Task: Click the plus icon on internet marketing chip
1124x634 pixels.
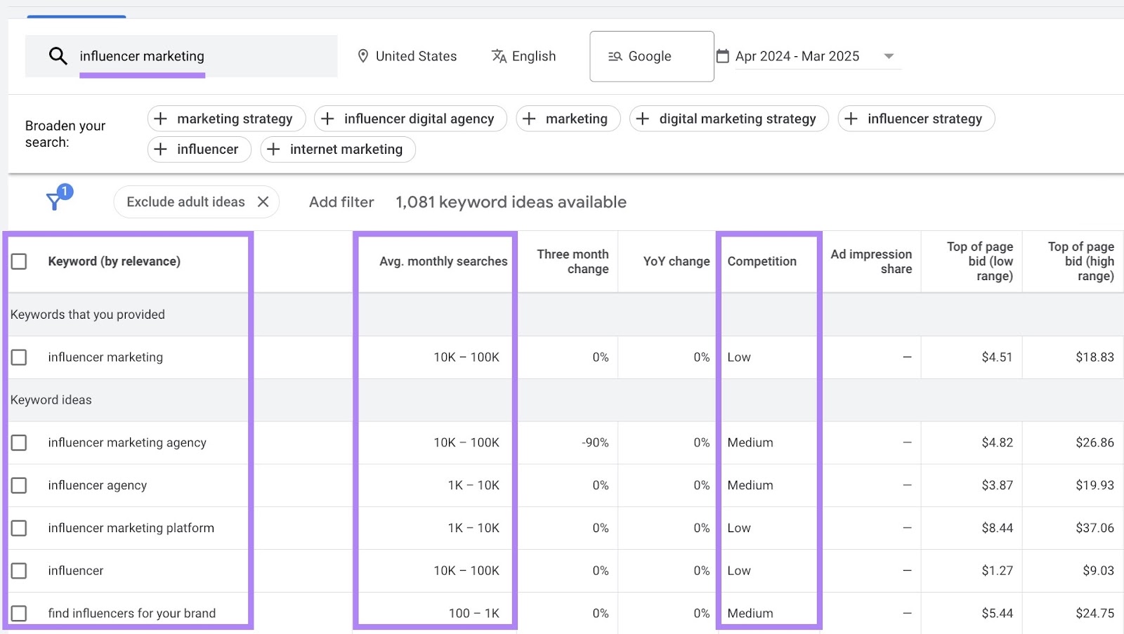Action: click(273, 149)
